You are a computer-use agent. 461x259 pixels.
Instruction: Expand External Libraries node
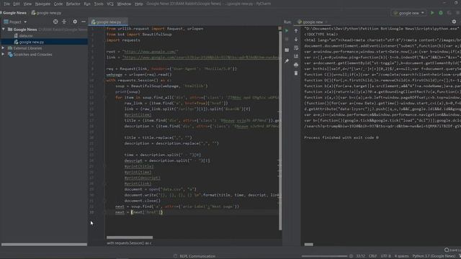(3, 48)
